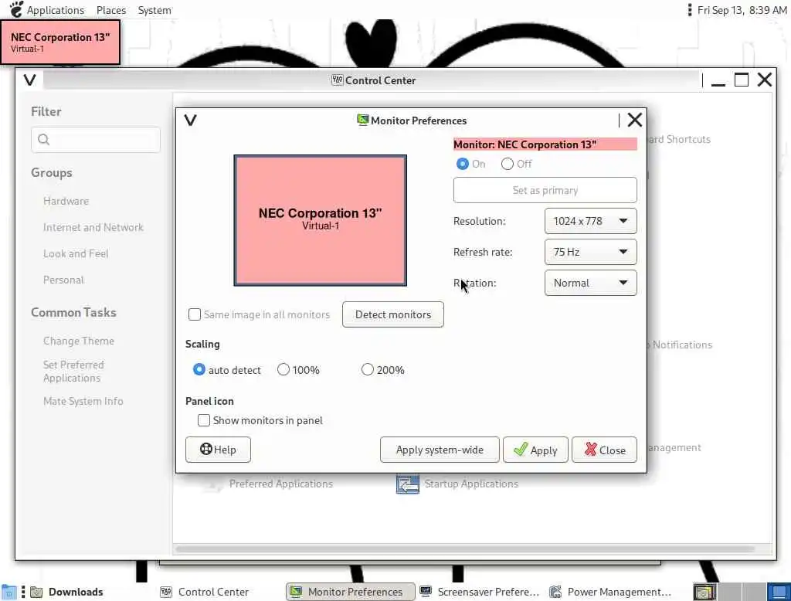Switch to Screensaver Preferences taskbar item
The height and width of the screenshot is (601, 791).
(480, 592)
